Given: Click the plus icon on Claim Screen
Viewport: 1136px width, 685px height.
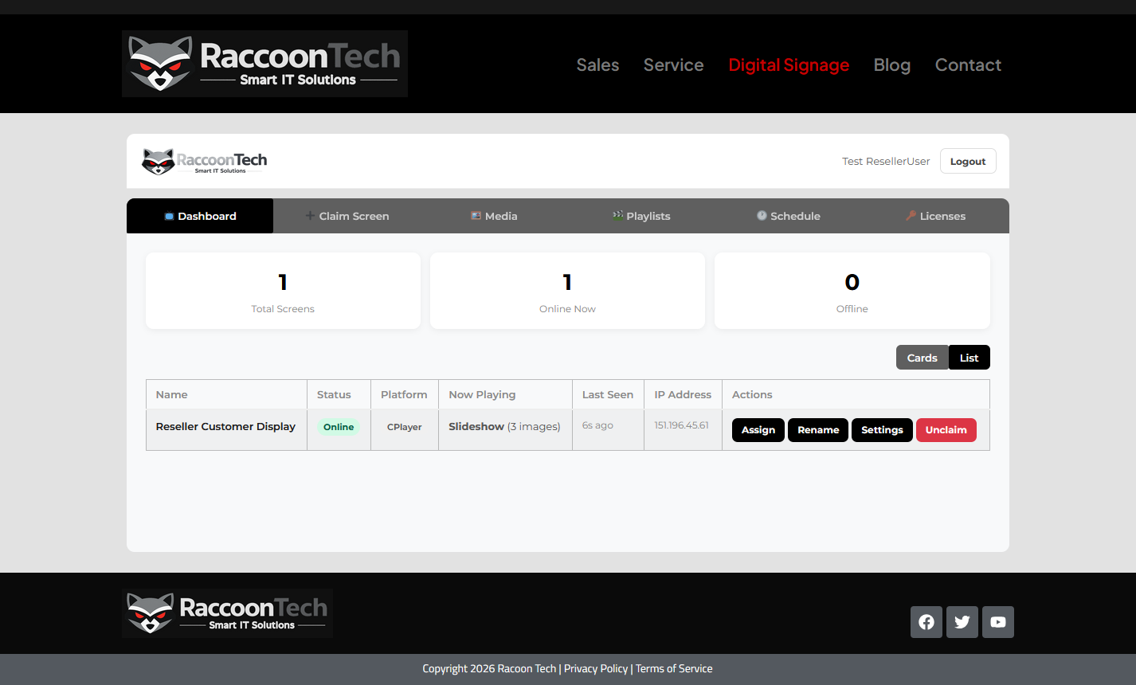Looking at the screenshot, I should (x=308, y=215).
